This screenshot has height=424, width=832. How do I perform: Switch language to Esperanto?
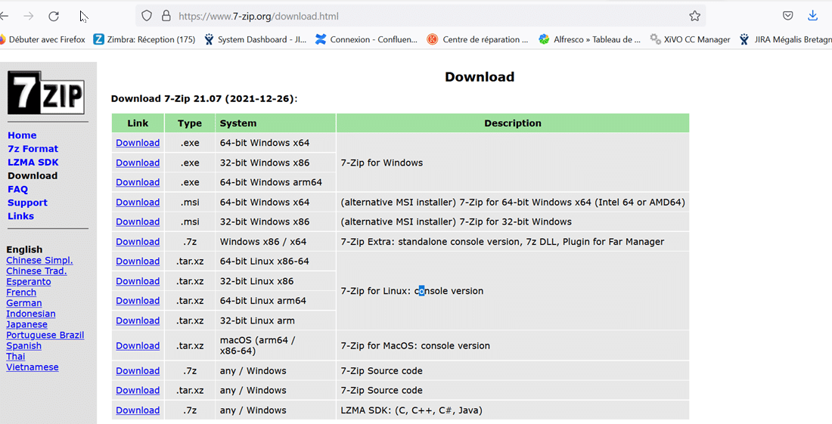[x=29, y=281]
